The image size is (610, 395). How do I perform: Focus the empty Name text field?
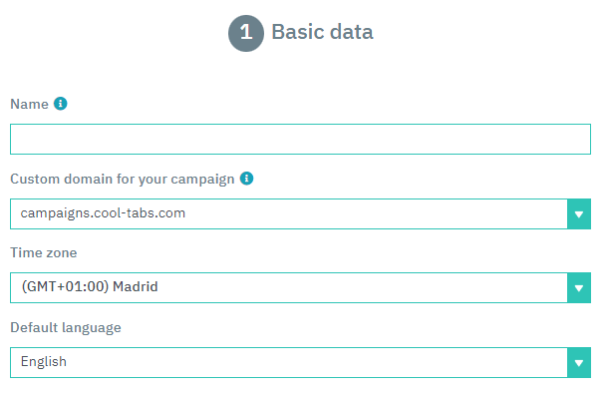click(300, 140)
